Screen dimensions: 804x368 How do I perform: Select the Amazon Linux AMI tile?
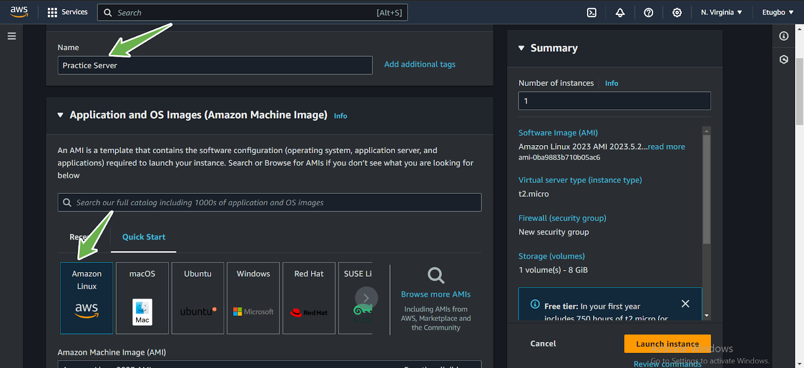87,298
